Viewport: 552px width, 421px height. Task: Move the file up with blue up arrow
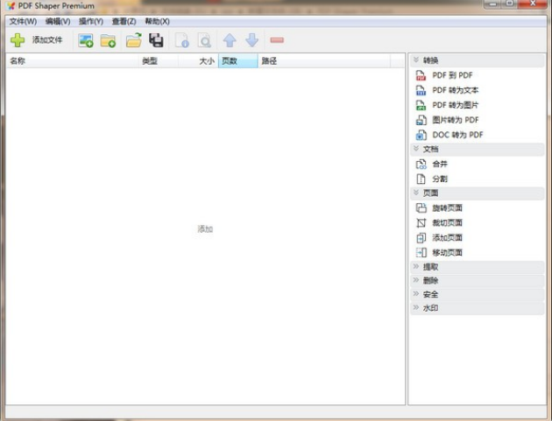pos(230,40)
